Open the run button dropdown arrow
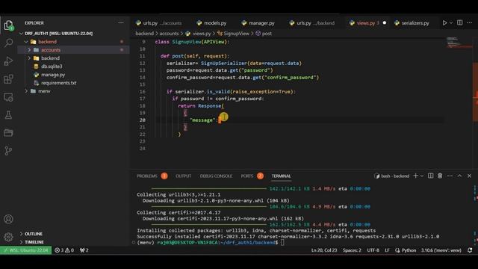The height and width of the screenshot is (269, 478). point(451,23)
